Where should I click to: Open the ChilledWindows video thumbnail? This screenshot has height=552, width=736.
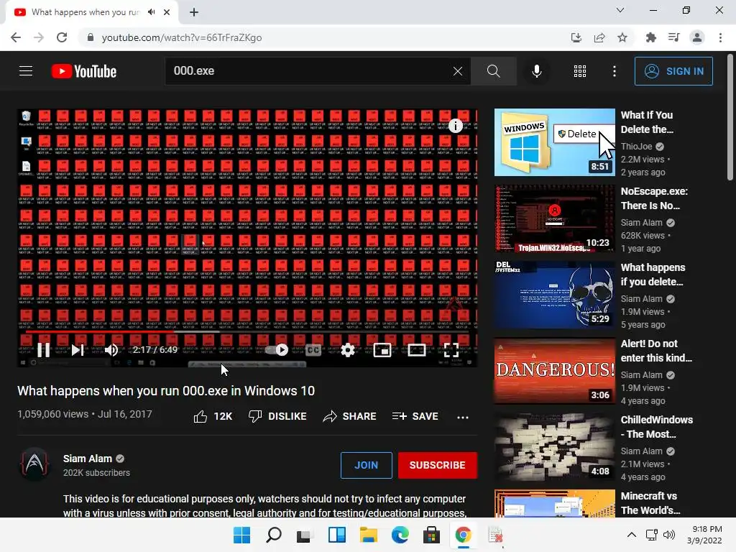coord(554,447)
